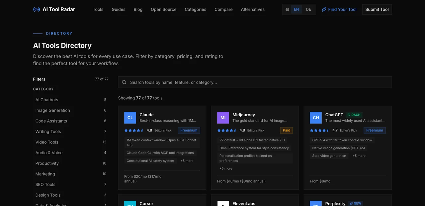Click Midjourney's 'From $10/mo' price text
The image size is (425, 206).
[x=241, y=181]
